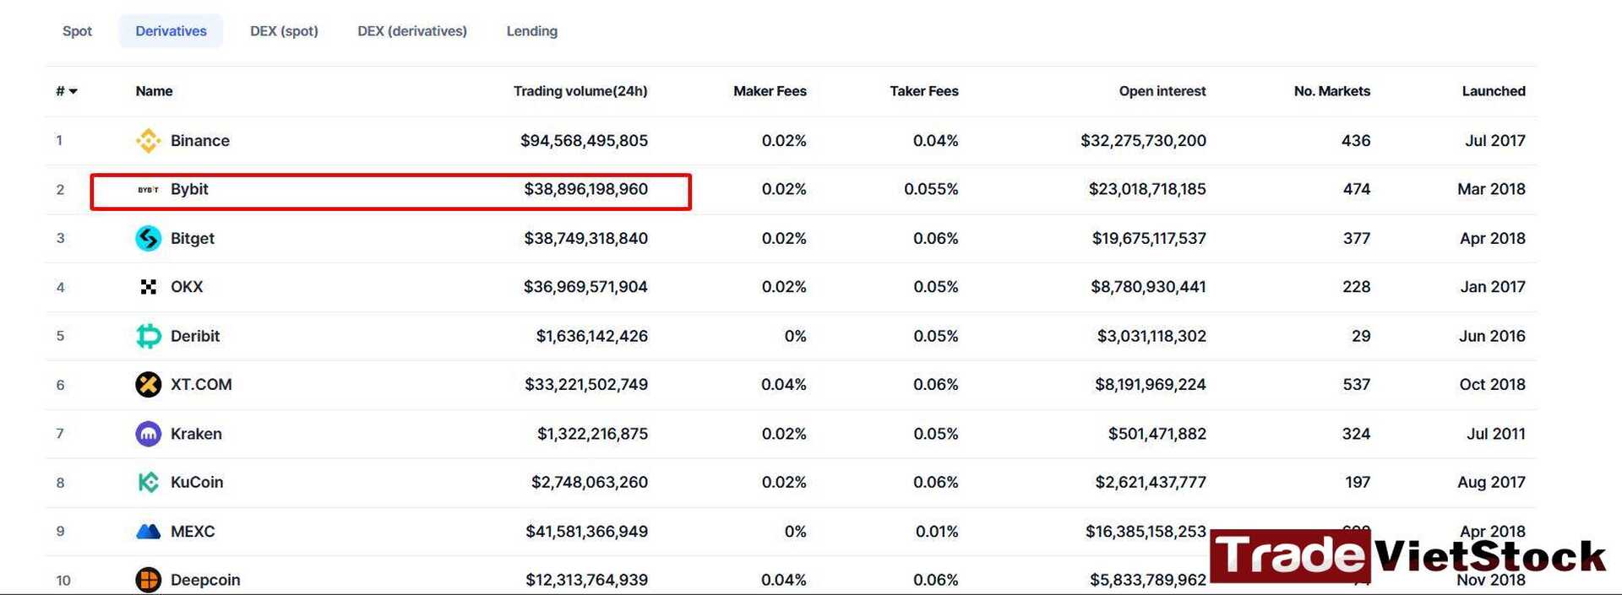Click the Bitget logo icon
The height and width of the screenshot is (595, 1622).
[148, 238]
